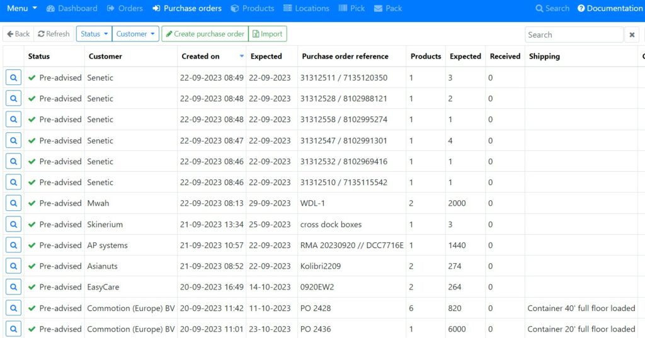
Task: Select the AP systems customer cell
Action: click(131, 245)
